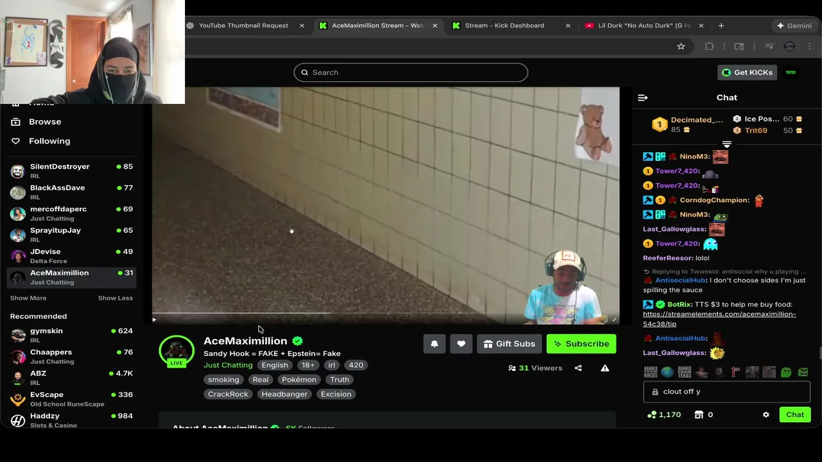Viewport: 822px width, 462px height.
Task: Open browser extensions puzzle icon
Action: click(710, 46)
